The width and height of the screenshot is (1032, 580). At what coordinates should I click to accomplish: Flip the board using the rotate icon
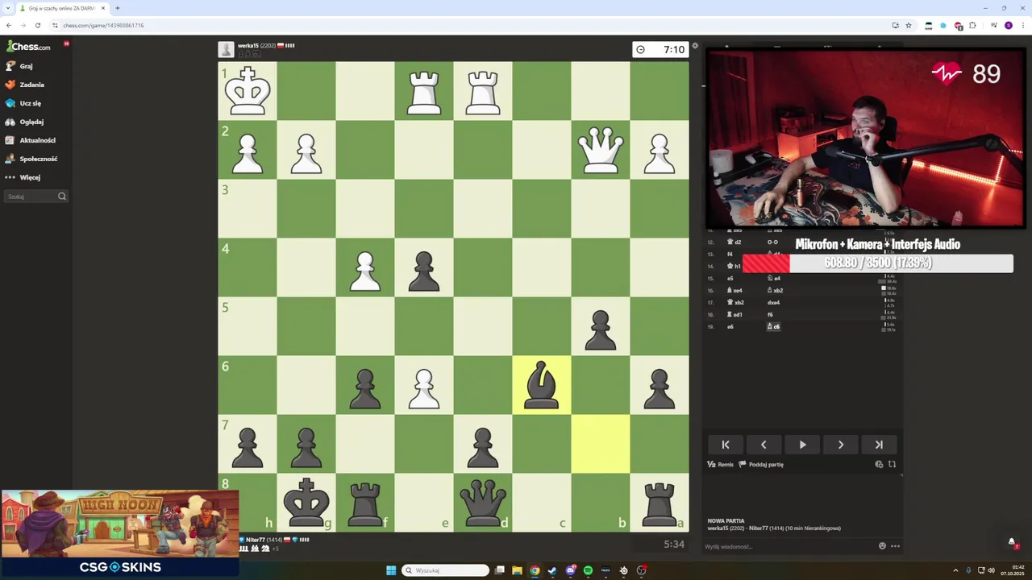[x=892, y=464]
